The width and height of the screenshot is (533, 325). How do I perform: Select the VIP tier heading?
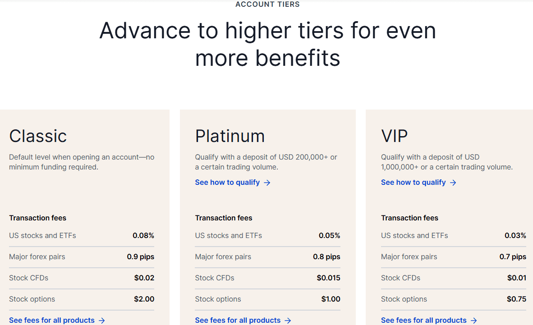click(394, 136)
